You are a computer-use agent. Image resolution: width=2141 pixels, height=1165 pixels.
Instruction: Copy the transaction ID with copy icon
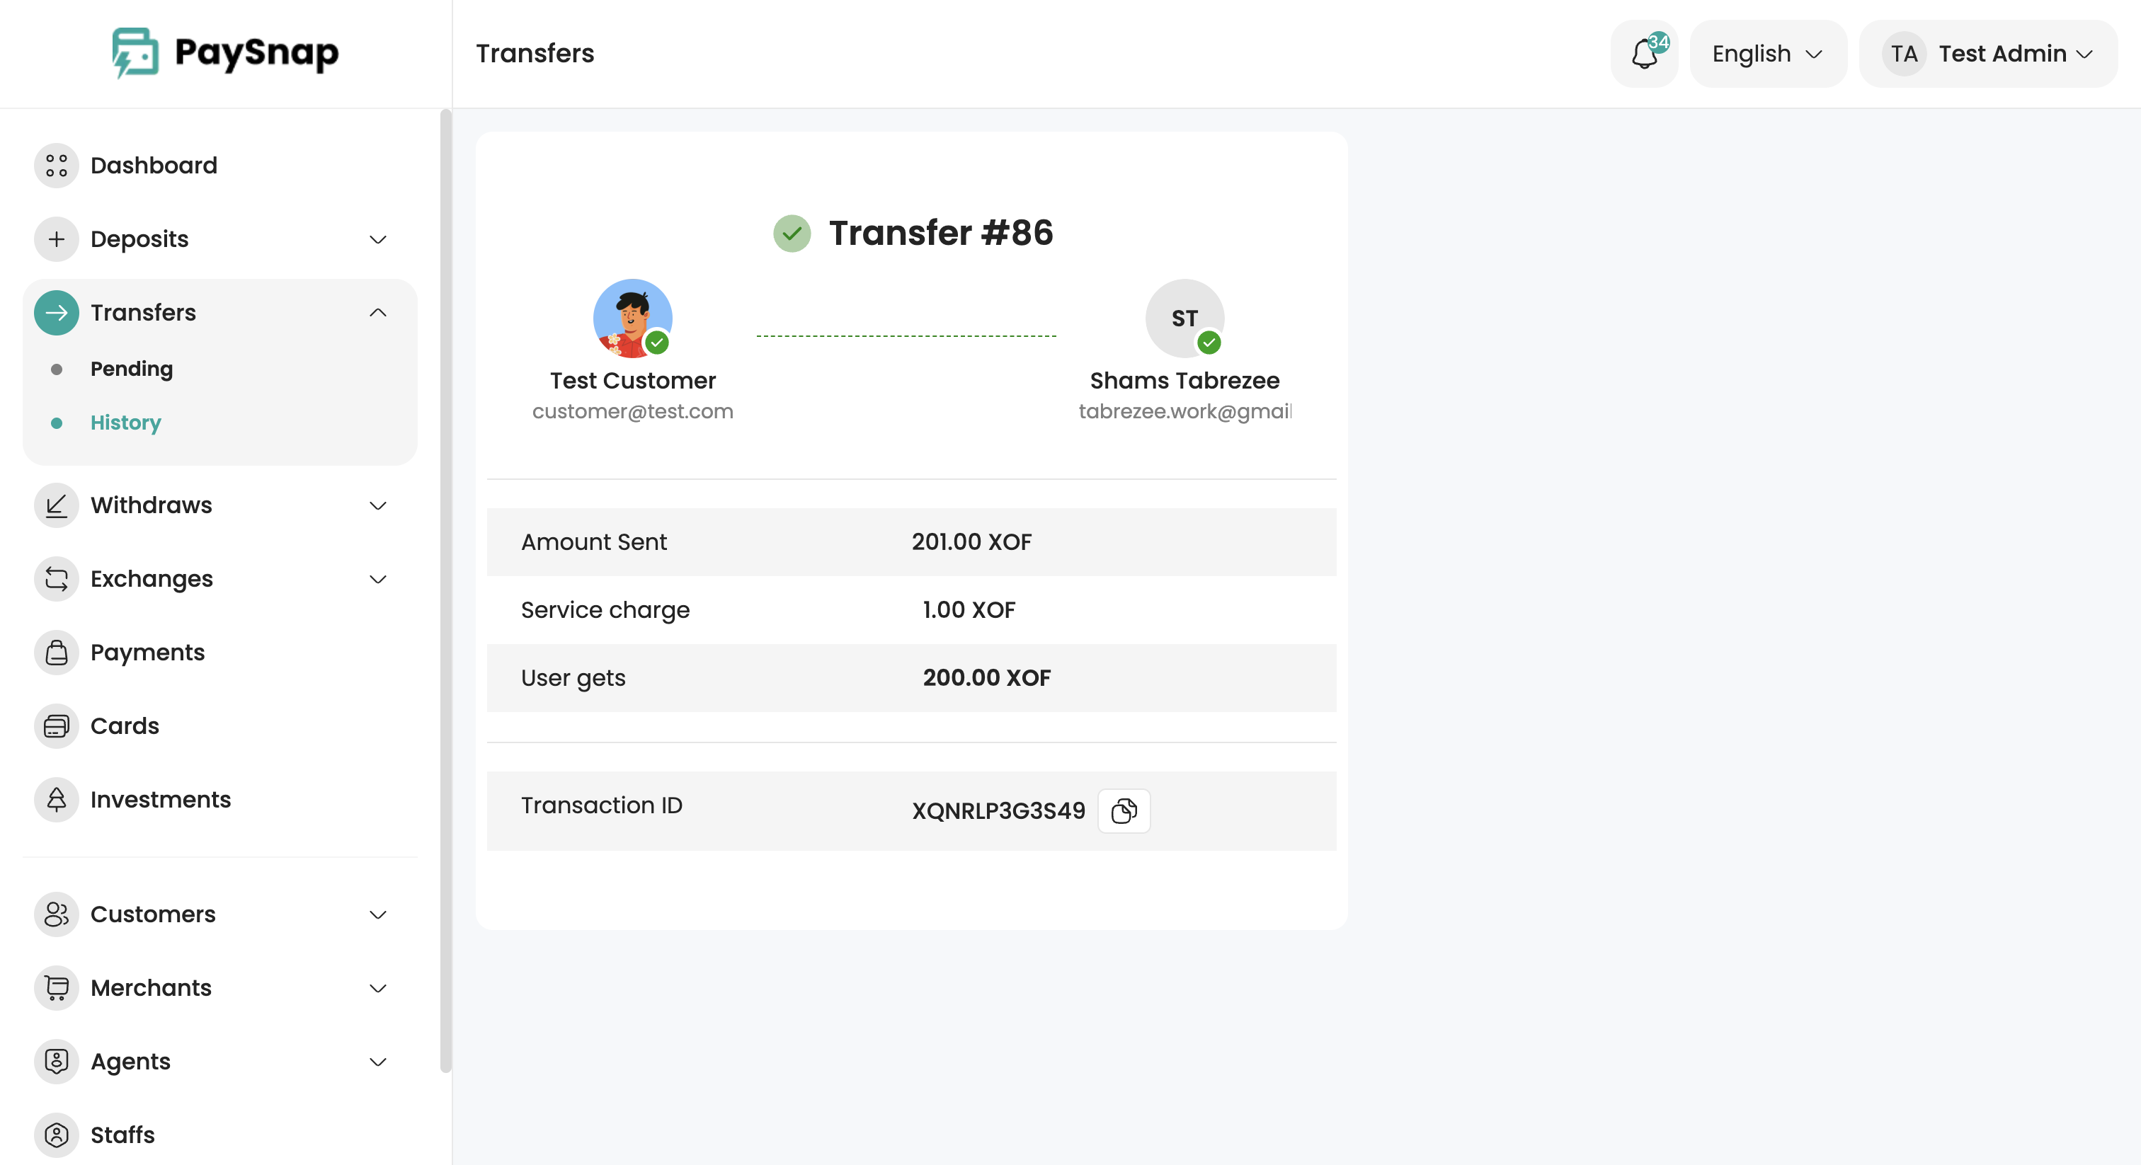tap(1124, 810)
